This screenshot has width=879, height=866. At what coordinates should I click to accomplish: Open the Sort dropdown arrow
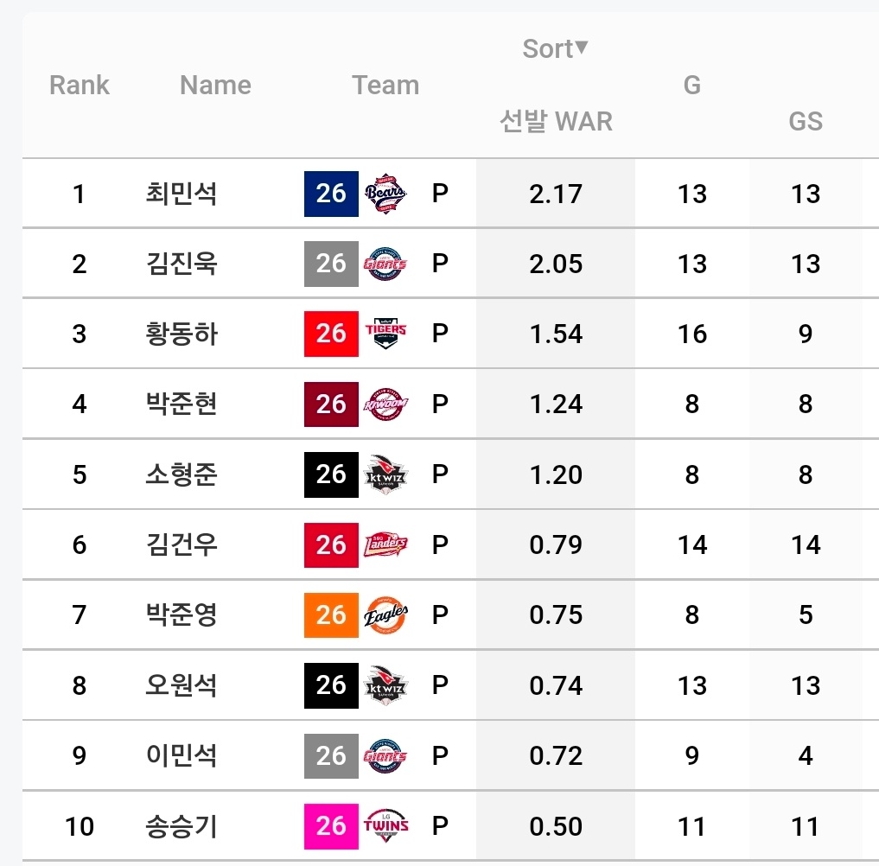[582, 47]
